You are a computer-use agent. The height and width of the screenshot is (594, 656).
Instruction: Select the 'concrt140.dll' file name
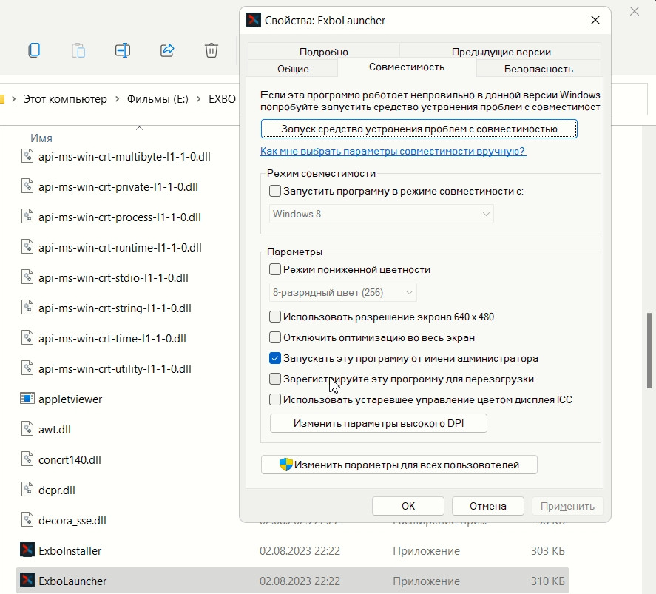70,459
